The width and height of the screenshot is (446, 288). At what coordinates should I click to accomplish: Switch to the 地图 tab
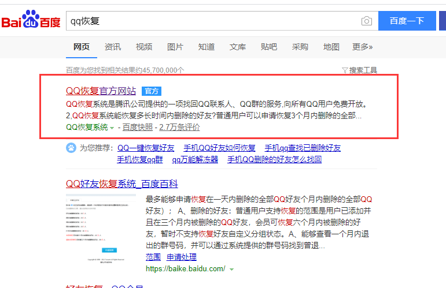[x=331, y=47]
